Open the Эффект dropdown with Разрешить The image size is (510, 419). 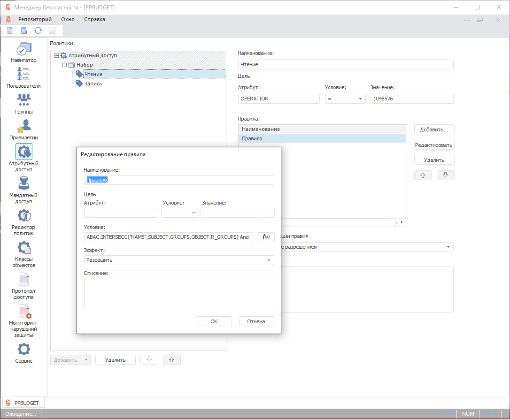click(178, 260)
